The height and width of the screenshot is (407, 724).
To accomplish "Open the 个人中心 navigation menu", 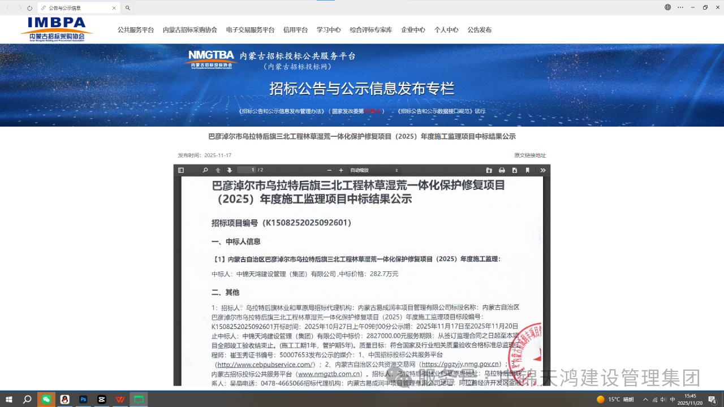I will 446,30.
